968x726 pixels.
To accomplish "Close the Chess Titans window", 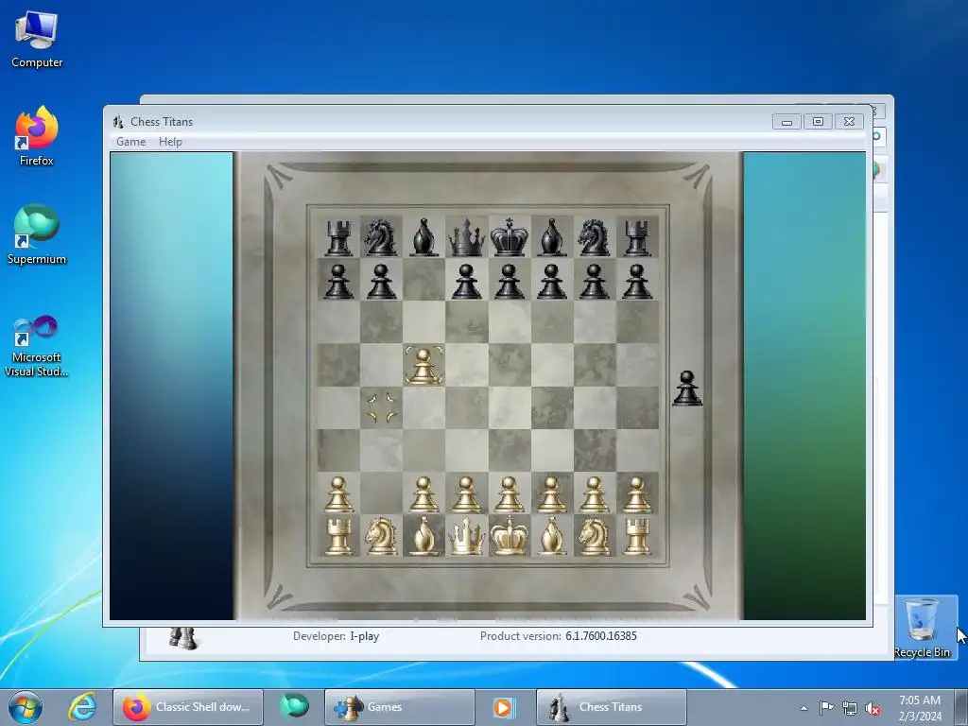I will click(x=850, y=122).
